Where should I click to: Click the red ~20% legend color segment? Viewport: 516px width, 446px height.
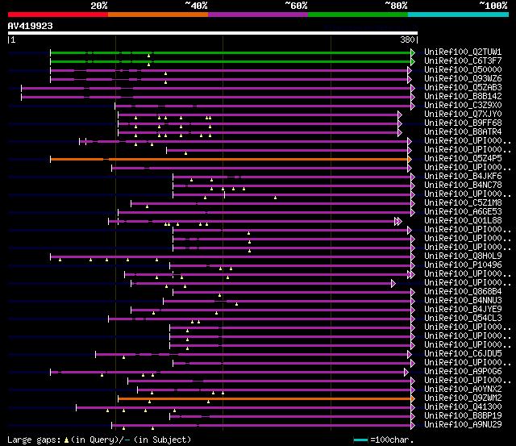[x=58, y=15]
